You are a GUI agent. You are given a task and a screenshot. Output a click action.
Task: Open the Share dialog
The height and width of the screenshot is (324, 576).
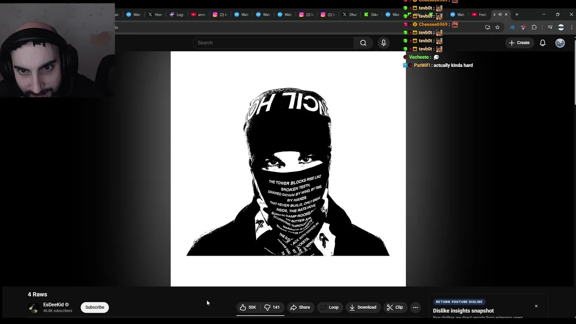pyautogui.click(x=300, y=307)
